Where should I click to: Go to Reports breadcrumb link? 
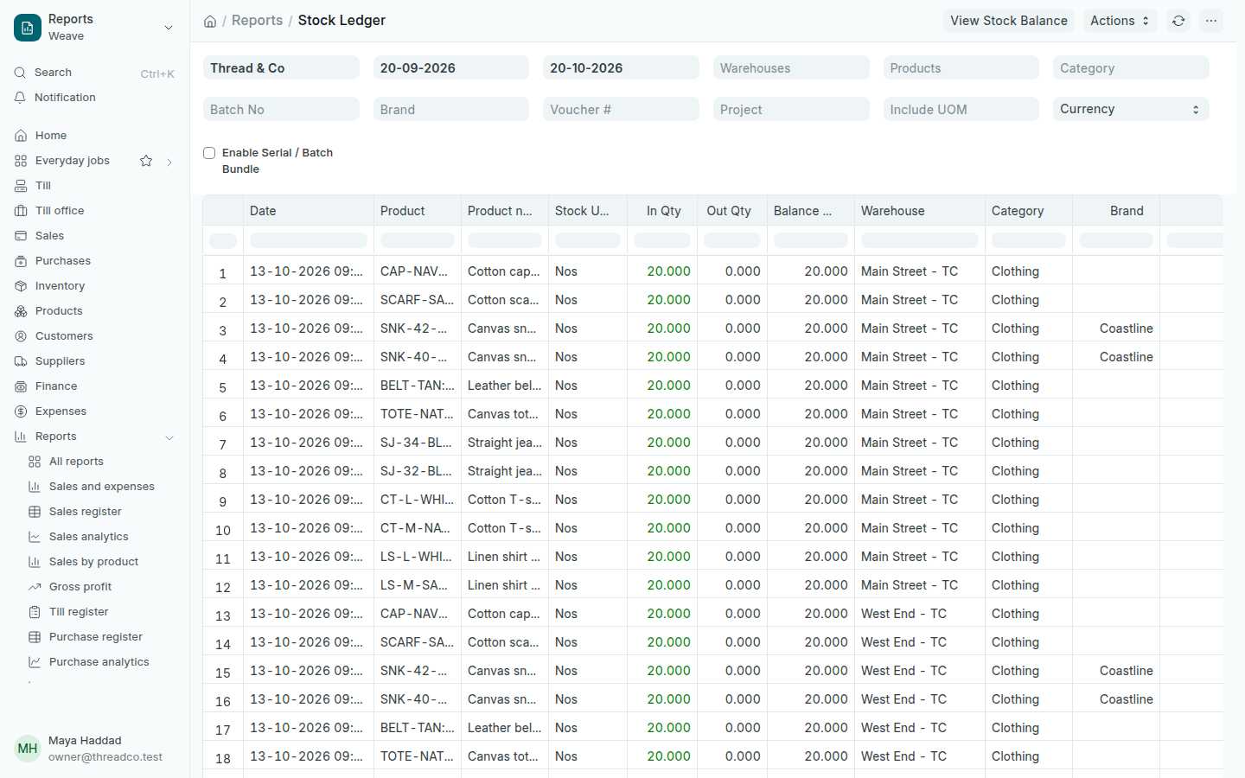[257, 21]
